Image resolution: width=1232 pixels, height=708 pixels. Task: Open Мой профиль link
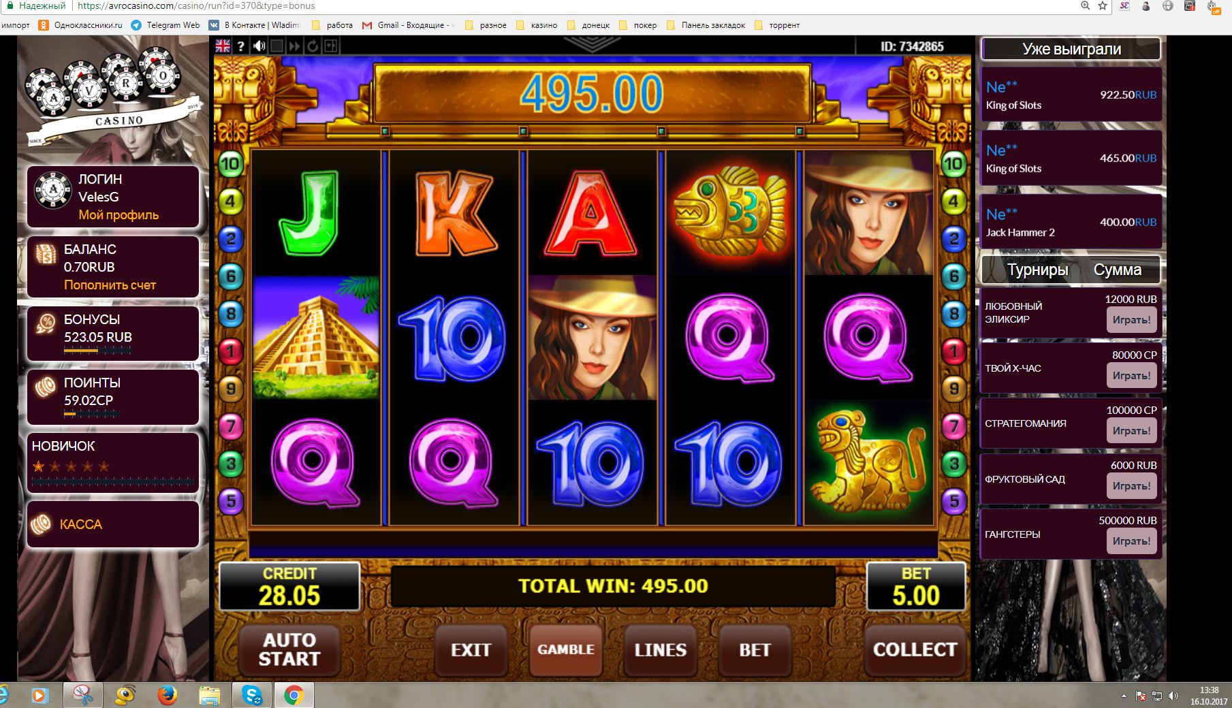[119, 215]
